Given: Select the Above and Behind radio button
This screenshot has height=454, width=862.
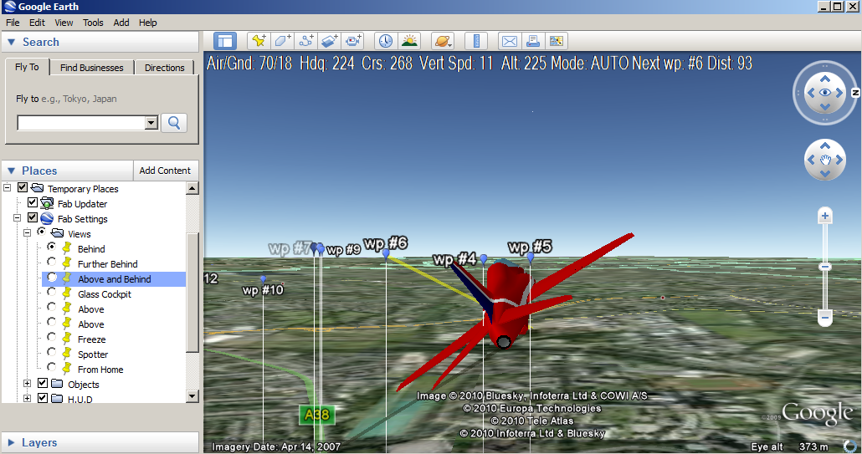Looking at the screenshot, I should click(x=52, y=278).
